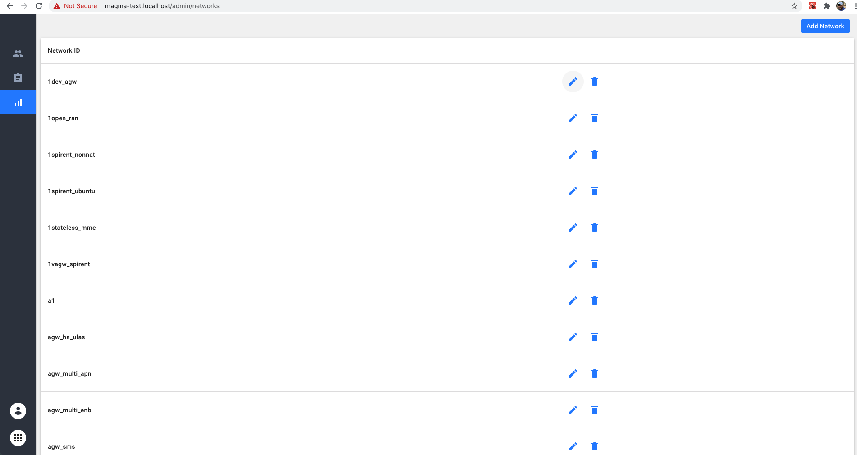Image resolution: width=857 pixels, height=455 pixels.
Task: Delete the a1 network
Action: (x=595, y=300)
